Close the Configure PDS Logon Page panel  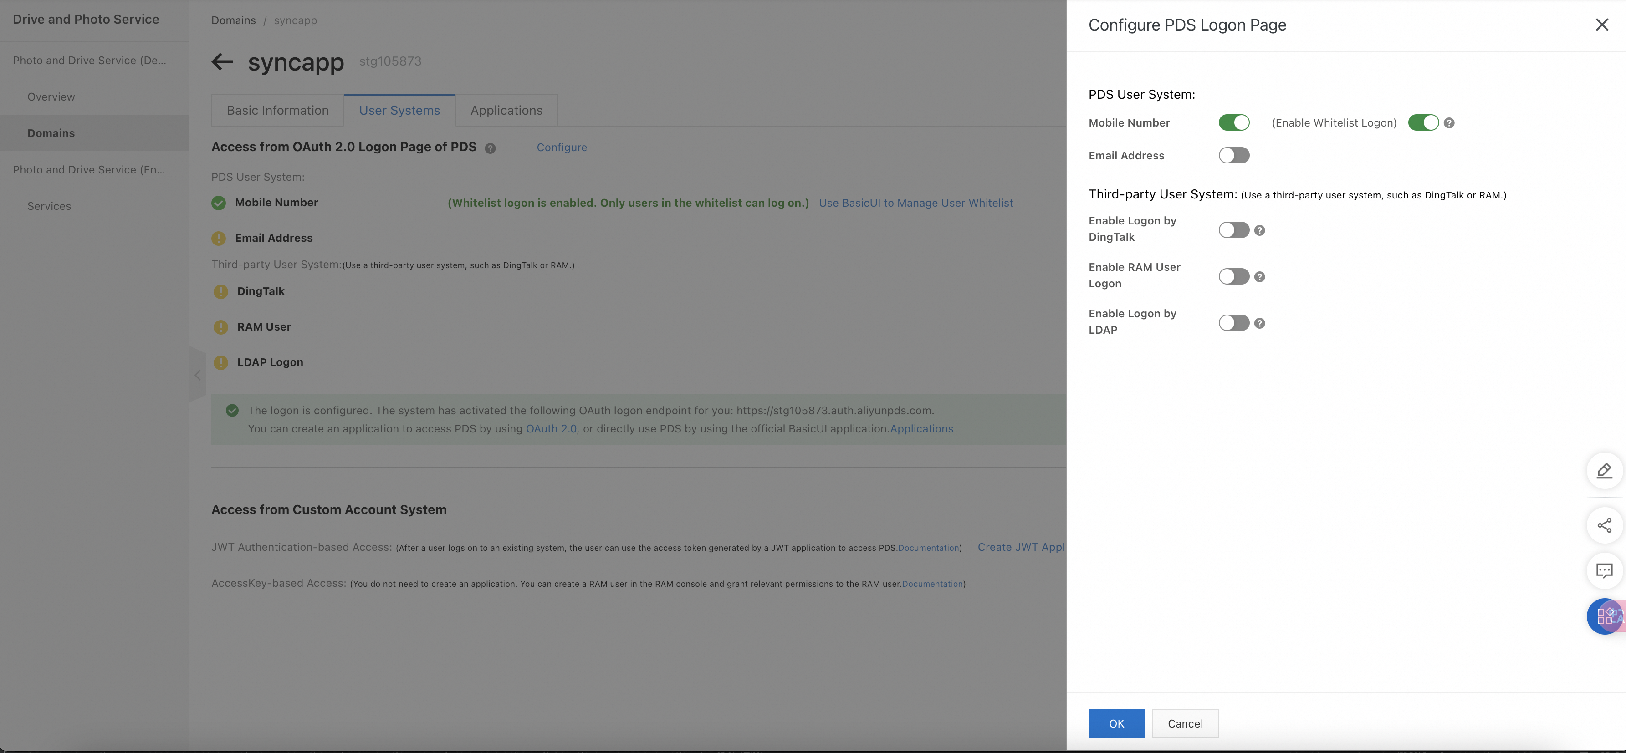pyautogui.click(x=1601, y=25)
